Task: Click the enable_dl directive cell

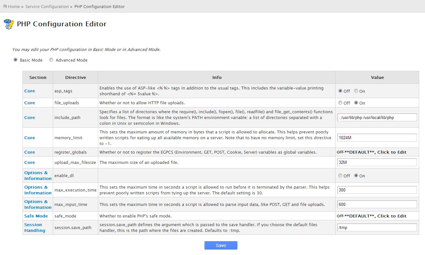Action: point(76,175)
